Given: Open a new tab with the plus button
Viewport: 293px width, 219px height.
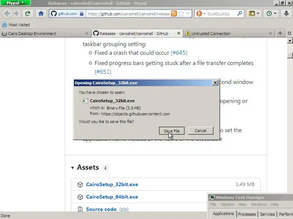Looking at the screenshot, I should click(x=280, y=33).
